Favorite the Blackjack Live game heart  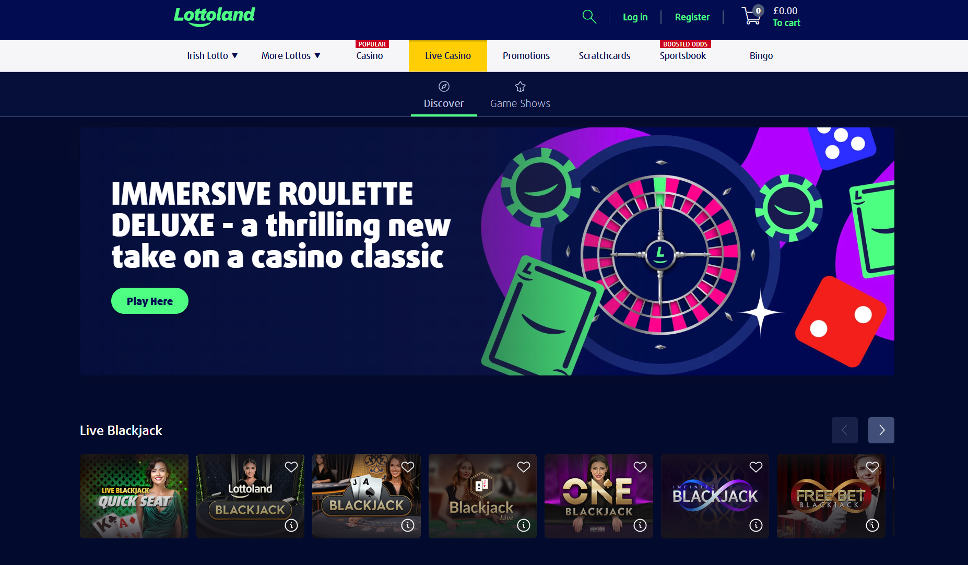pyautogui.click(x=524, y=467)
